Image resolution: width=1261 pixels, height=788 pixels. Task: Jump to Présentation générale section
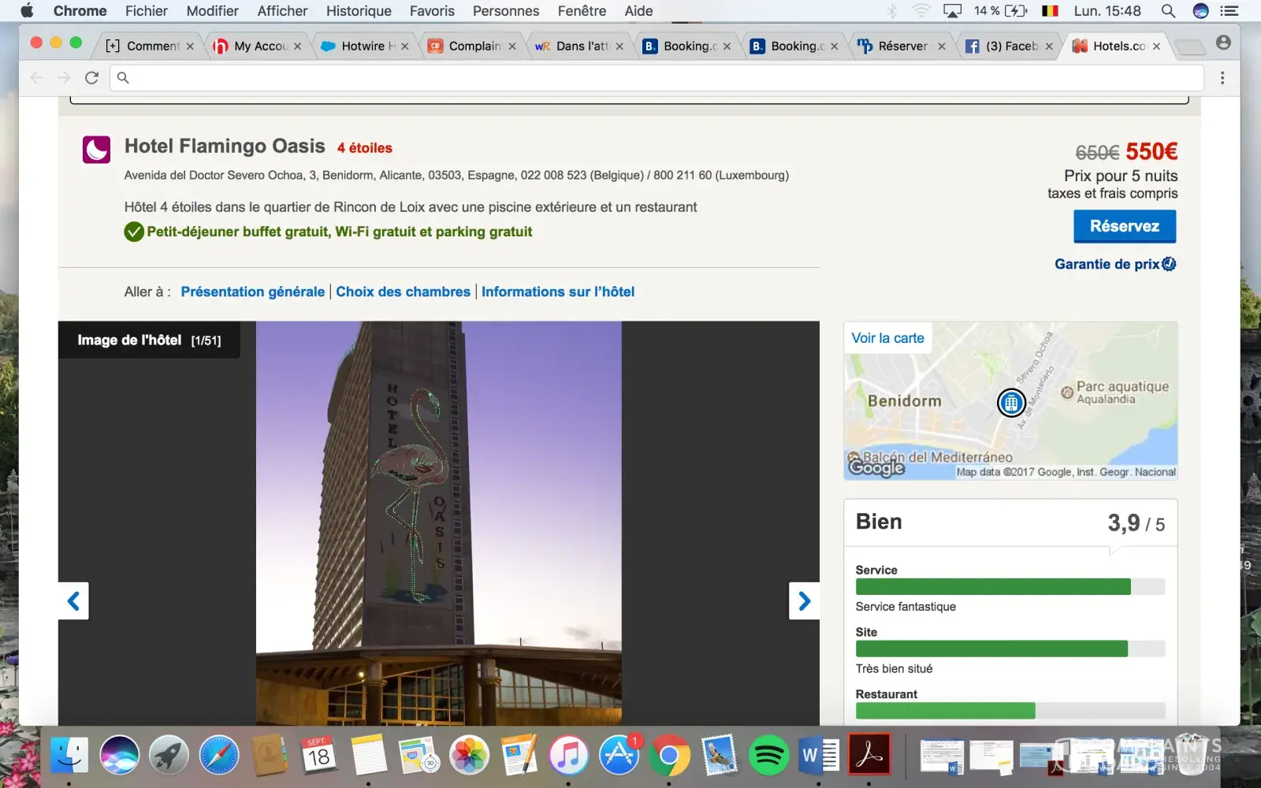coord(253,292)
